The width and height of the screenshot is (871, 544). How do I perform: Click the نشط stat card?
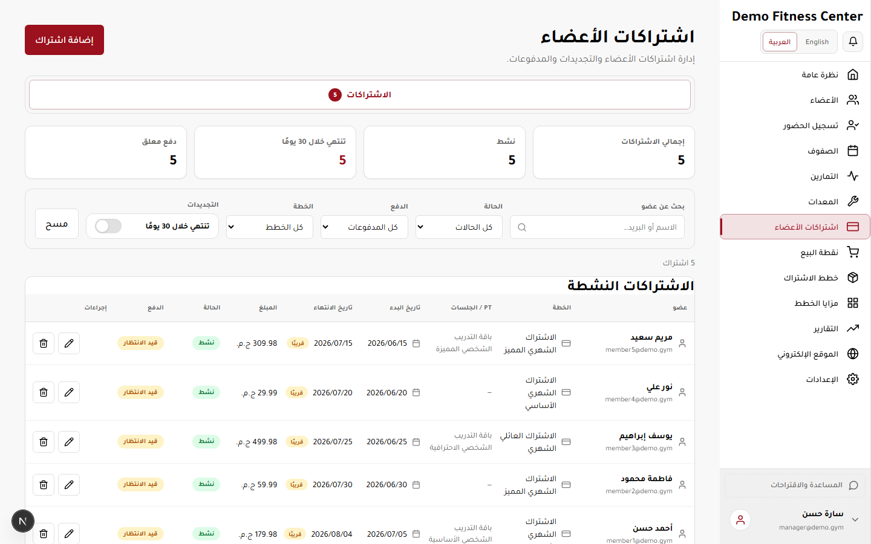[445, 152]
